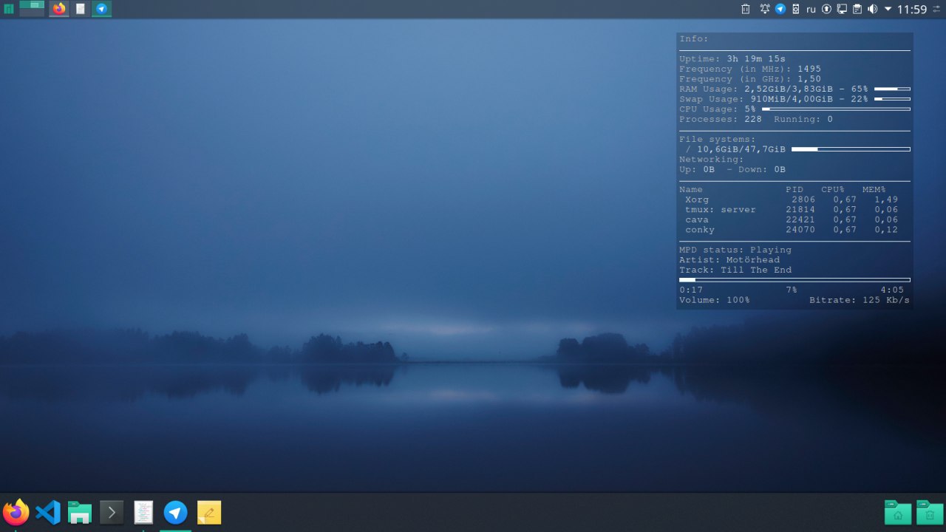Click "Processes: 228" text in conky
This screenshot has height=532, width=946.
tap(721, 119)
